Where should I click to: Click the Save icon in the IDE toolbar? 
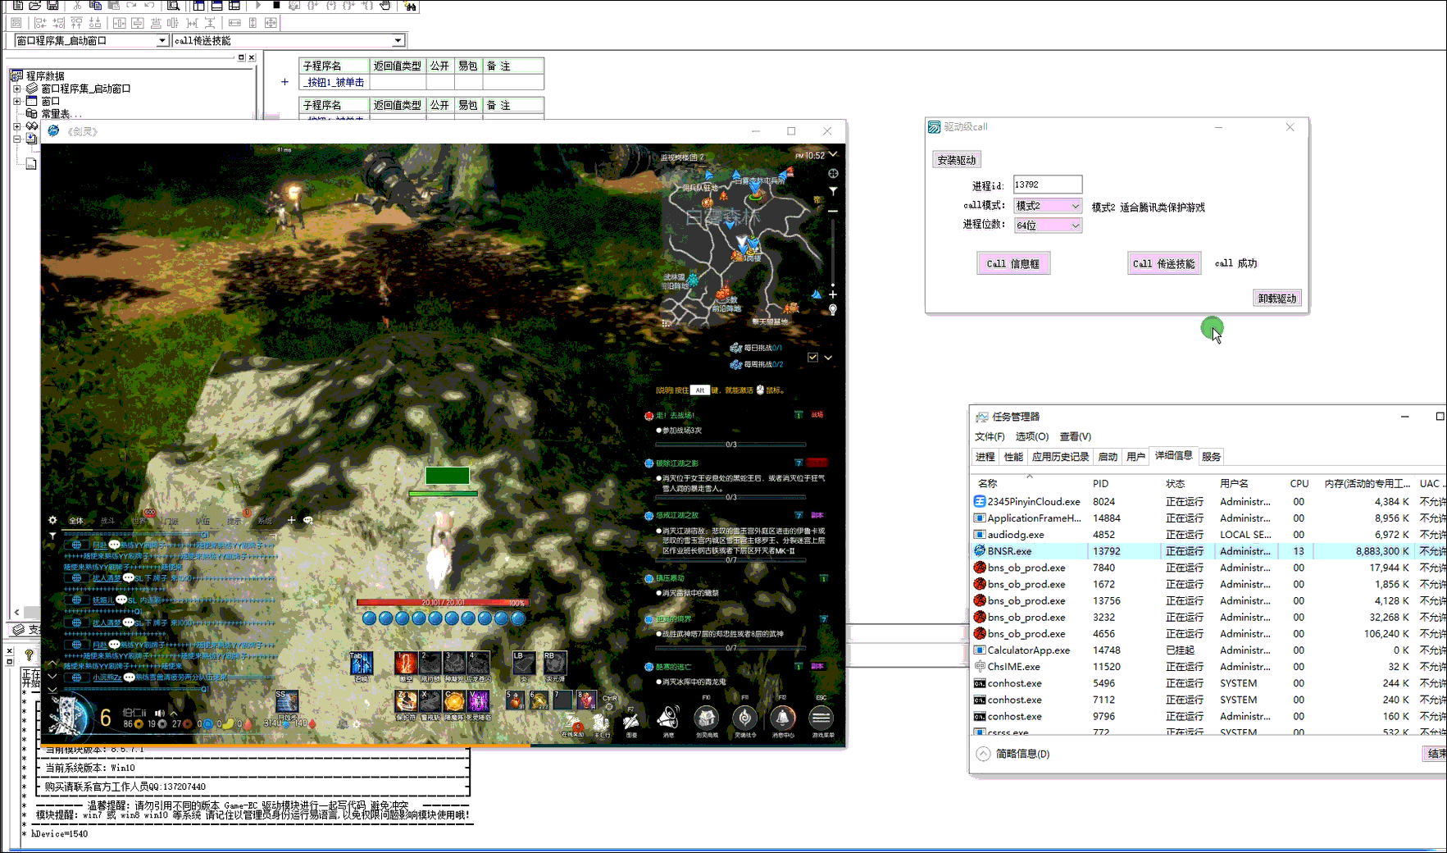53,5
